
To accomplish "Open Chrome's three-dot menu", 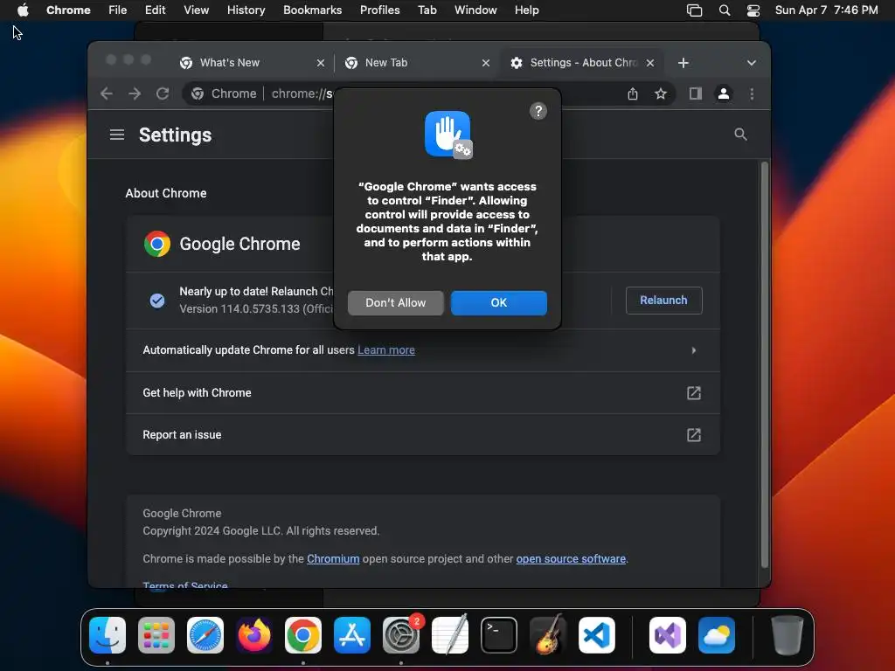I will (752, 93).
